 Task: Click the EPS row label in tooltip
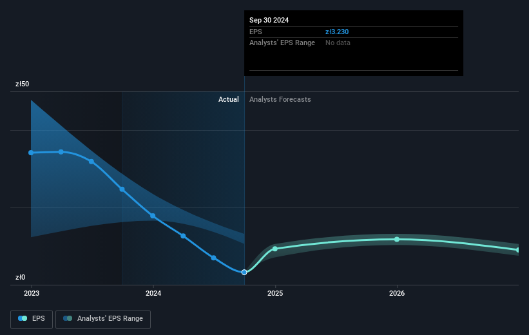(255, 32)
